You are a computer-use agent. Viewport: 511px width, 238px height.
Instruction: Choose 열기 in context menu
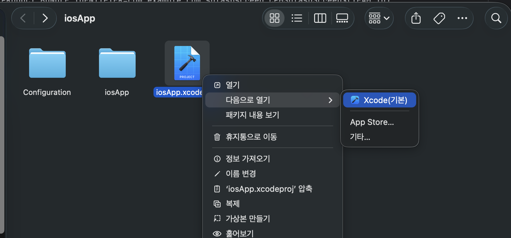pos(272,85)
